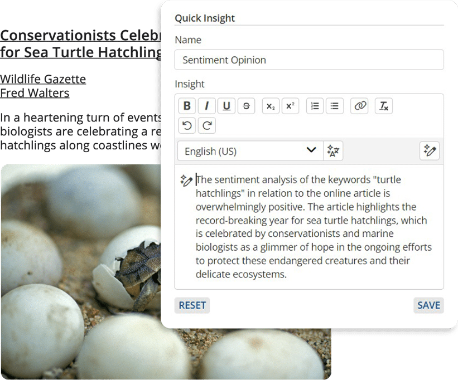Apply underline formatting to text
The height and width of the screenshot is (380, 458).
point(226,105)
